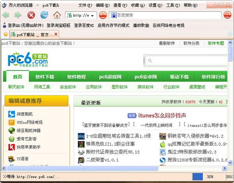Click the 新时代证券 icon

[x=81, y=152]
